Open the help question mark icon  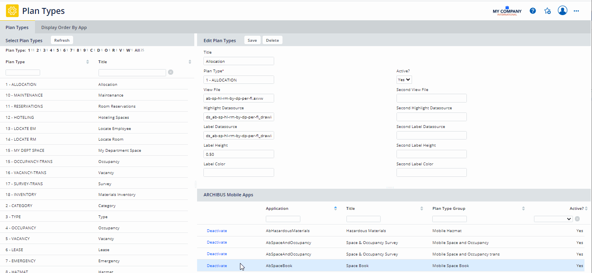533,11
